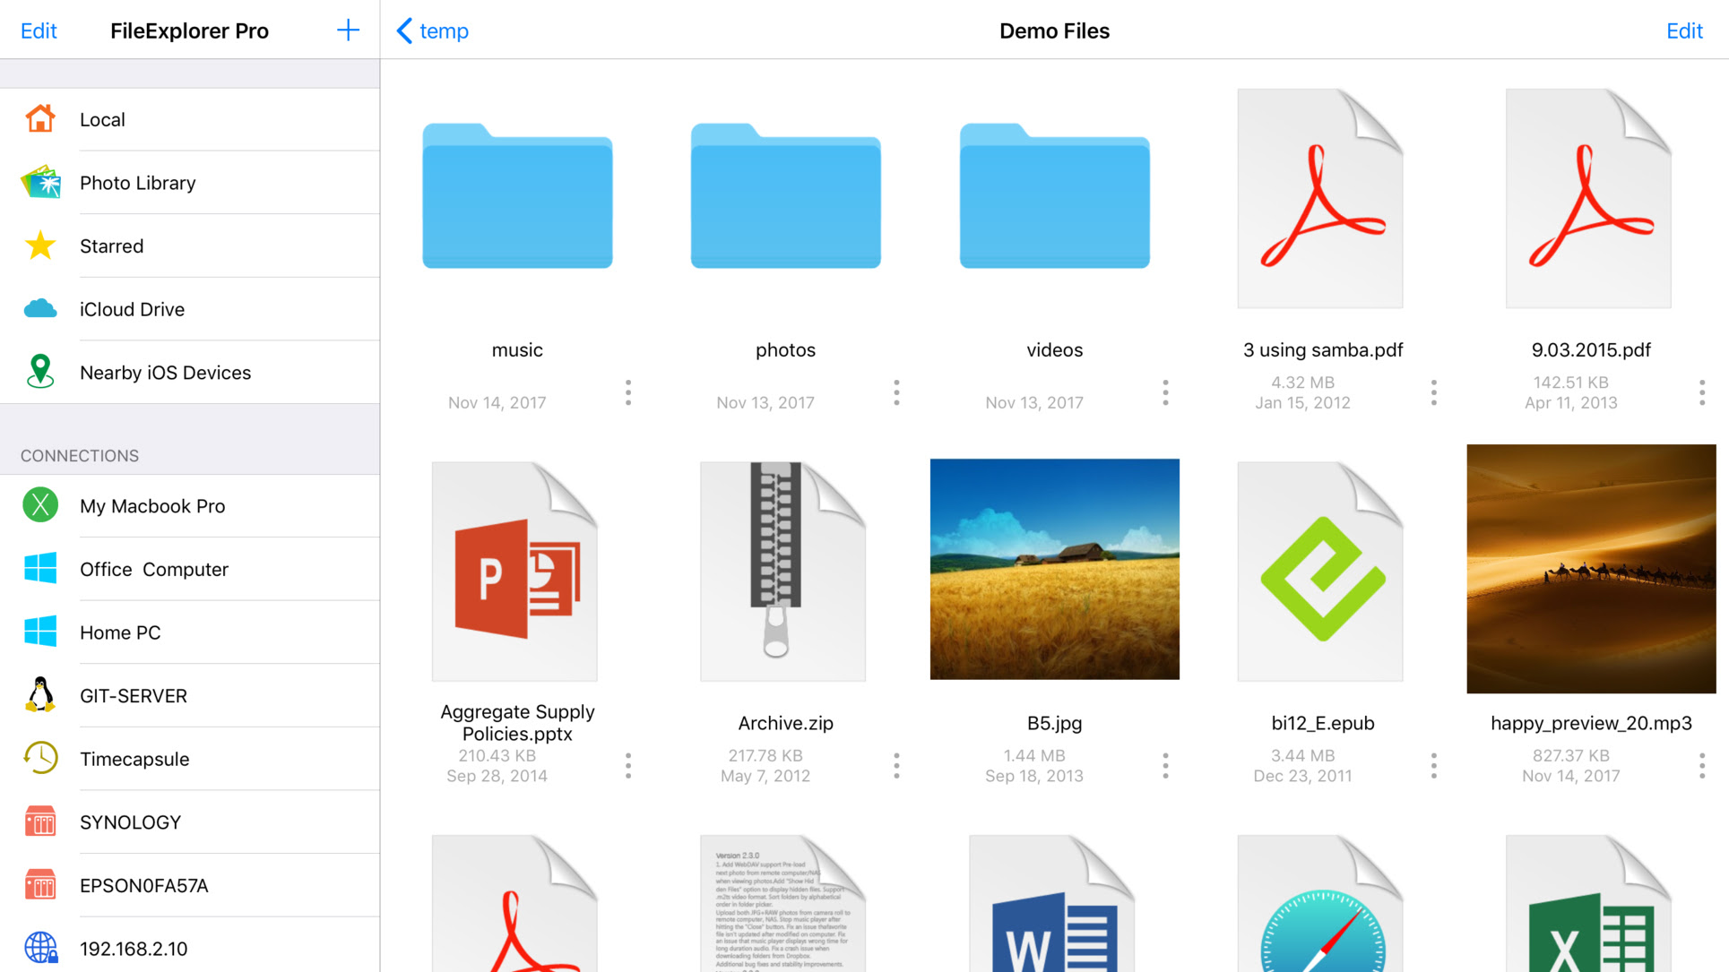Open SYNOLOGY NAS icon
1729x972 pixels.
tap(40, 821)
